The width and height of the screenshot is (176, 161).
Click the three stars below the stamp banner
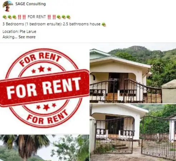coord(46,106)
